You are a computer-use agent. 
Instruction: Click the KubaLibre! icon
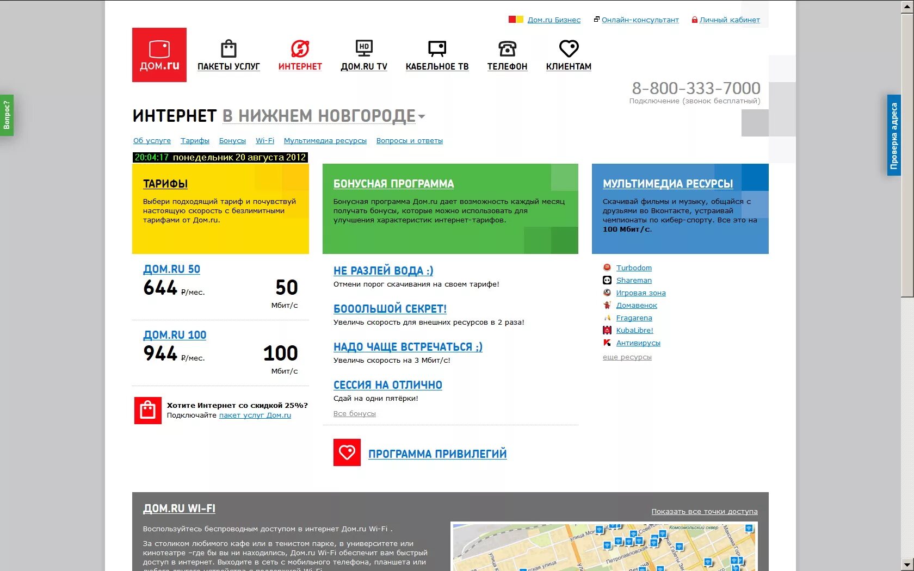tap(607, 330)
